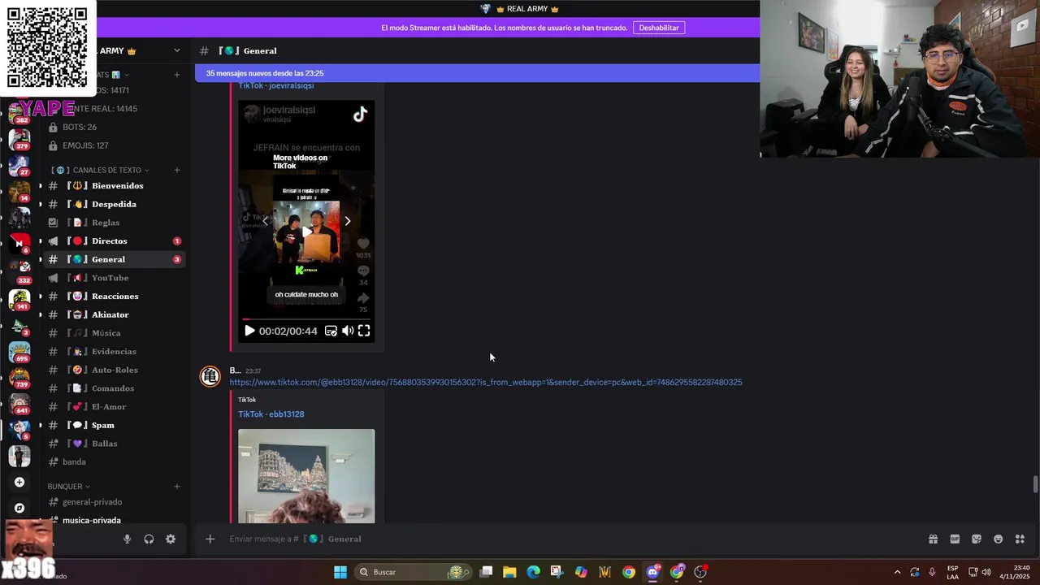Click the plus attach button in message box

(210, 539)
